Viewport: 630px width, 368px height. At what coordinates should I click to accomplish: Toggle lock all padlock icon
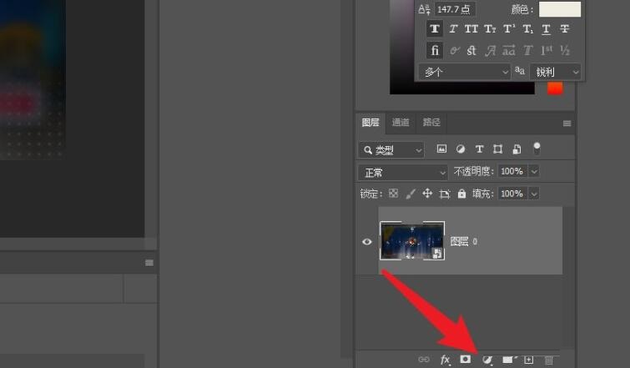coord(461,194)
